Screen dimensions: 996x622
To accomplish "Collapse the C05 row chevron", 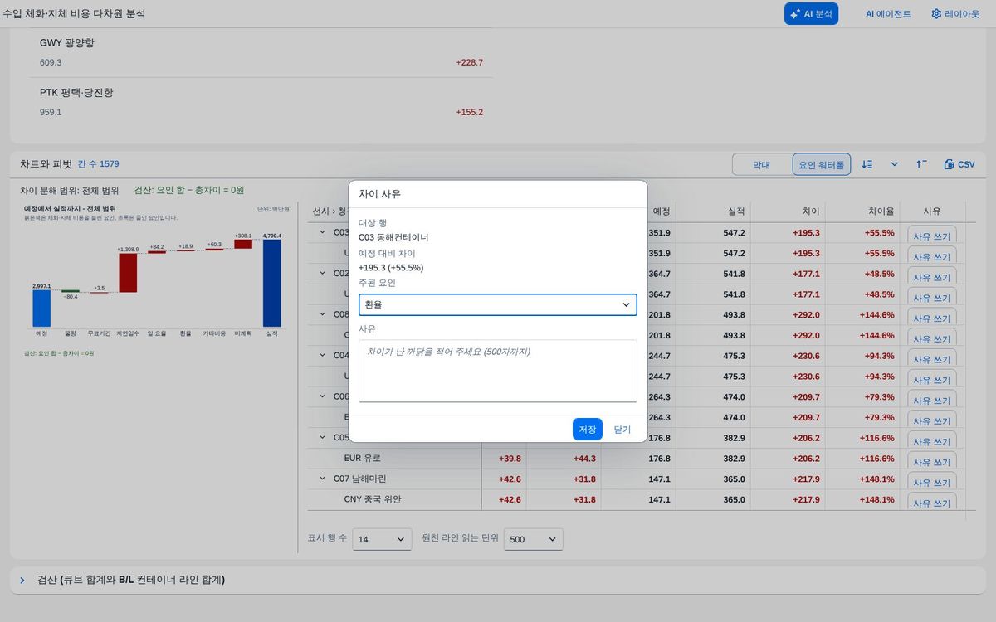I will (x=323, y=437).
